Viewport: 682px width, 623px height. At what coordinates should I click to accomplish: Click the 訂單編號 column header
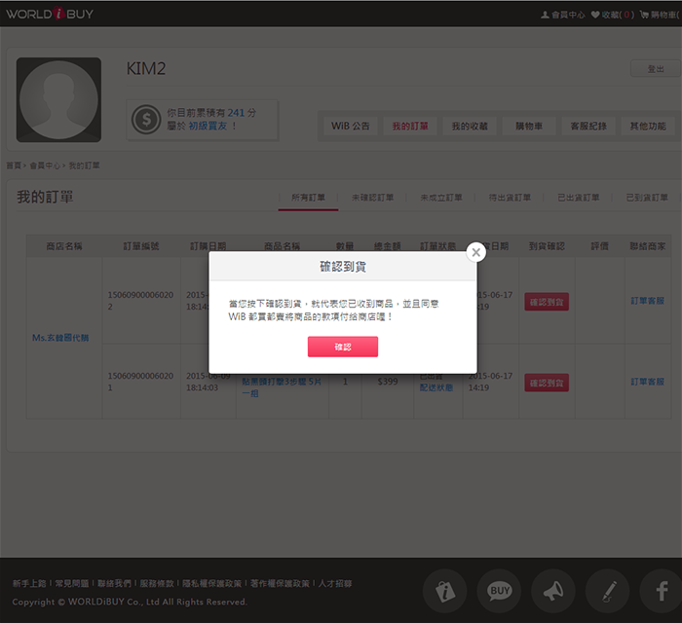[x=141, y=246]
